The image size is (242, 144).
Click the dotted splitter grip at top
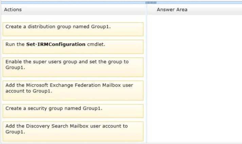151,3
